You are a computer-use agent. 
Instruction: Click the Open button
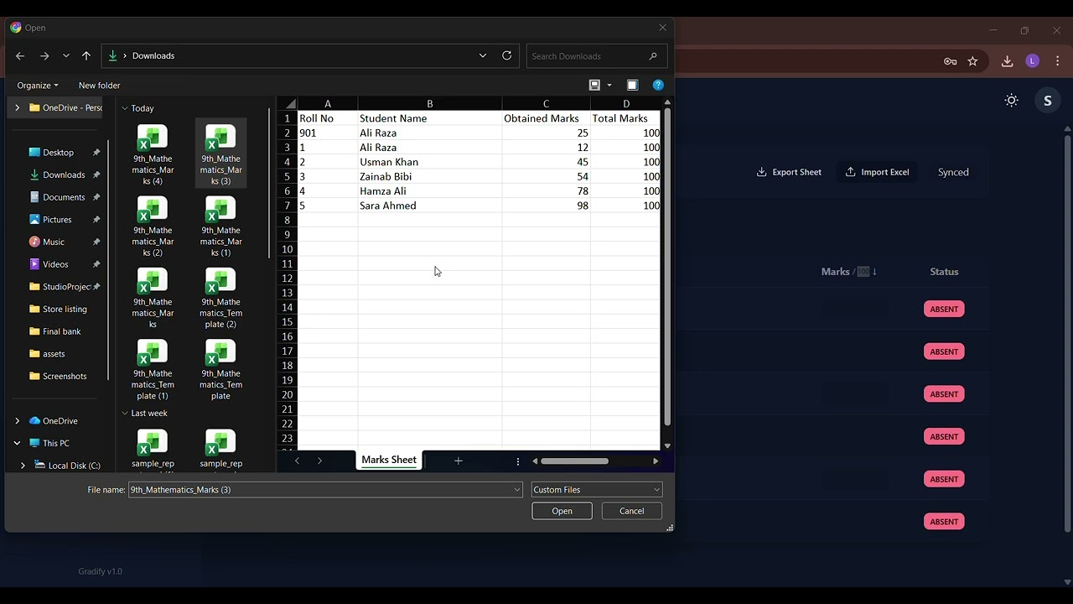(562, 511)
